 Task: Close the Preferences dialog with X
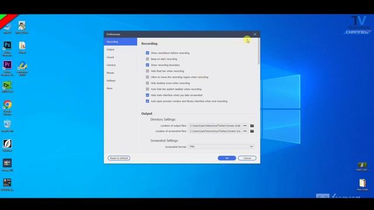[x=255, y=34]
